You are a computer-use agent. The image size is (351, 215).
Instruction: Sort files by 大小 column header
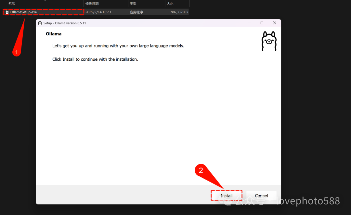click(170, 4)
